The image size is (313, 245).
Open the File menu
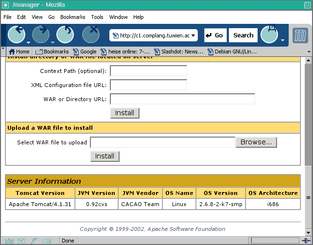click(7, 17)
